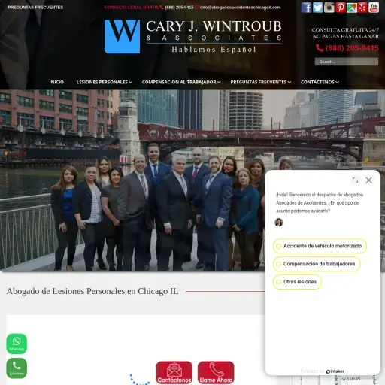Open the Instagram social icon

click(329, 8)
